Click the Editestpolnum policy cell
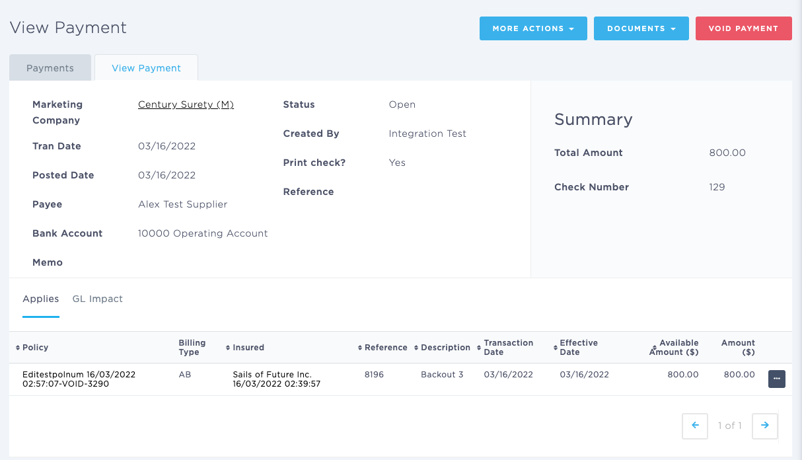 [x=79, y=379]
